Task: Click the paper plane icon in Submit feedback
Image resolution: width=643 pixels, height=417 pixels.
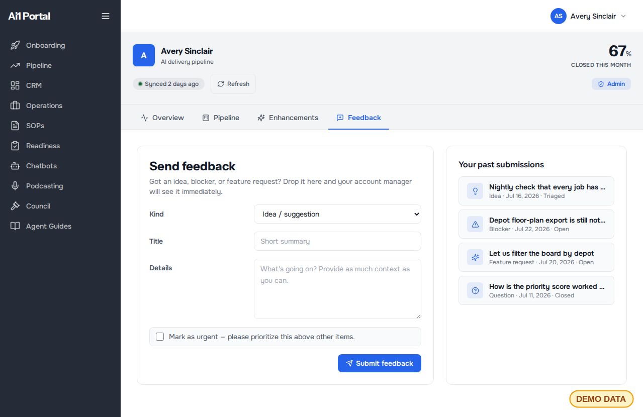Action: tap(349, 363)
